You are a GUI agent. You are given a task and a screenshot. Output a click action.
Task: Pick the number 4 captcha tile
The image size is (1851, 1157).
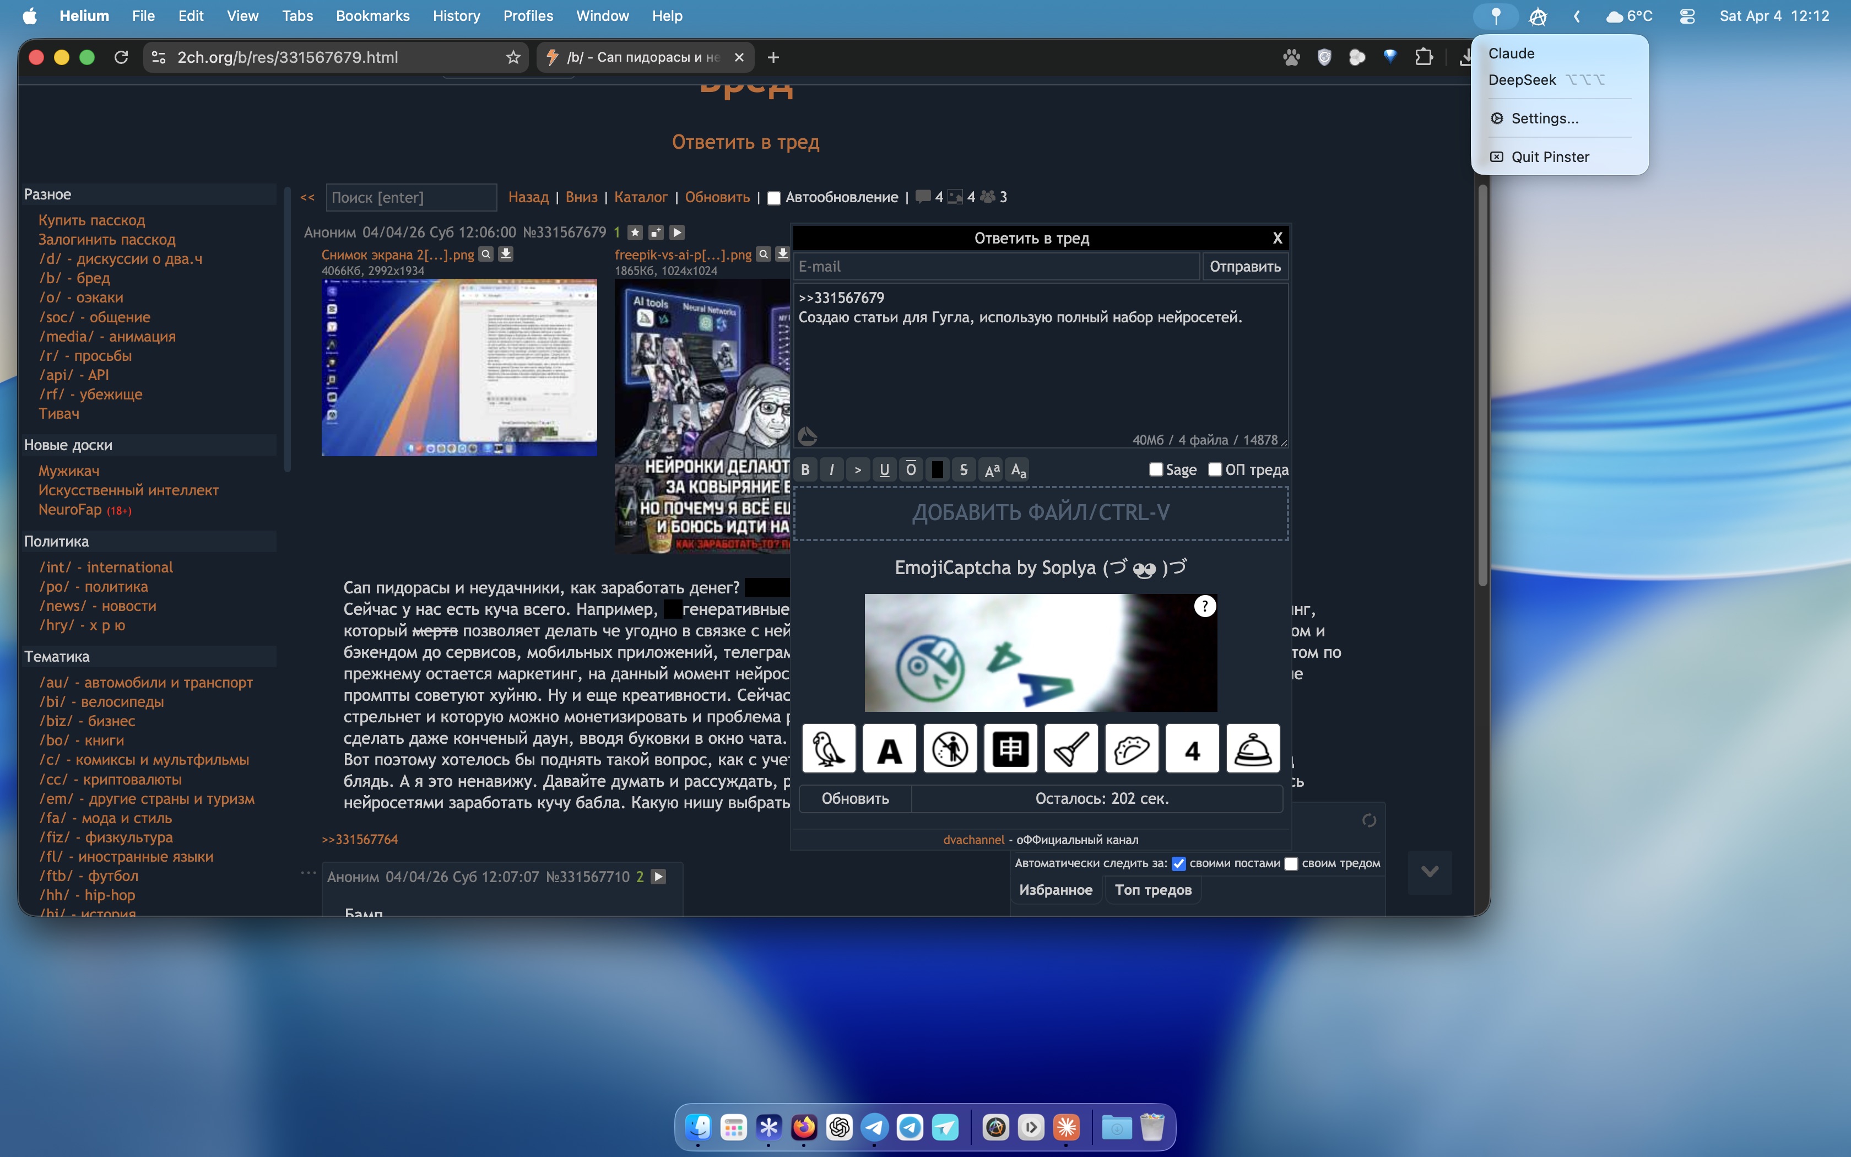pyautogui.click(x=1193, y=748)
